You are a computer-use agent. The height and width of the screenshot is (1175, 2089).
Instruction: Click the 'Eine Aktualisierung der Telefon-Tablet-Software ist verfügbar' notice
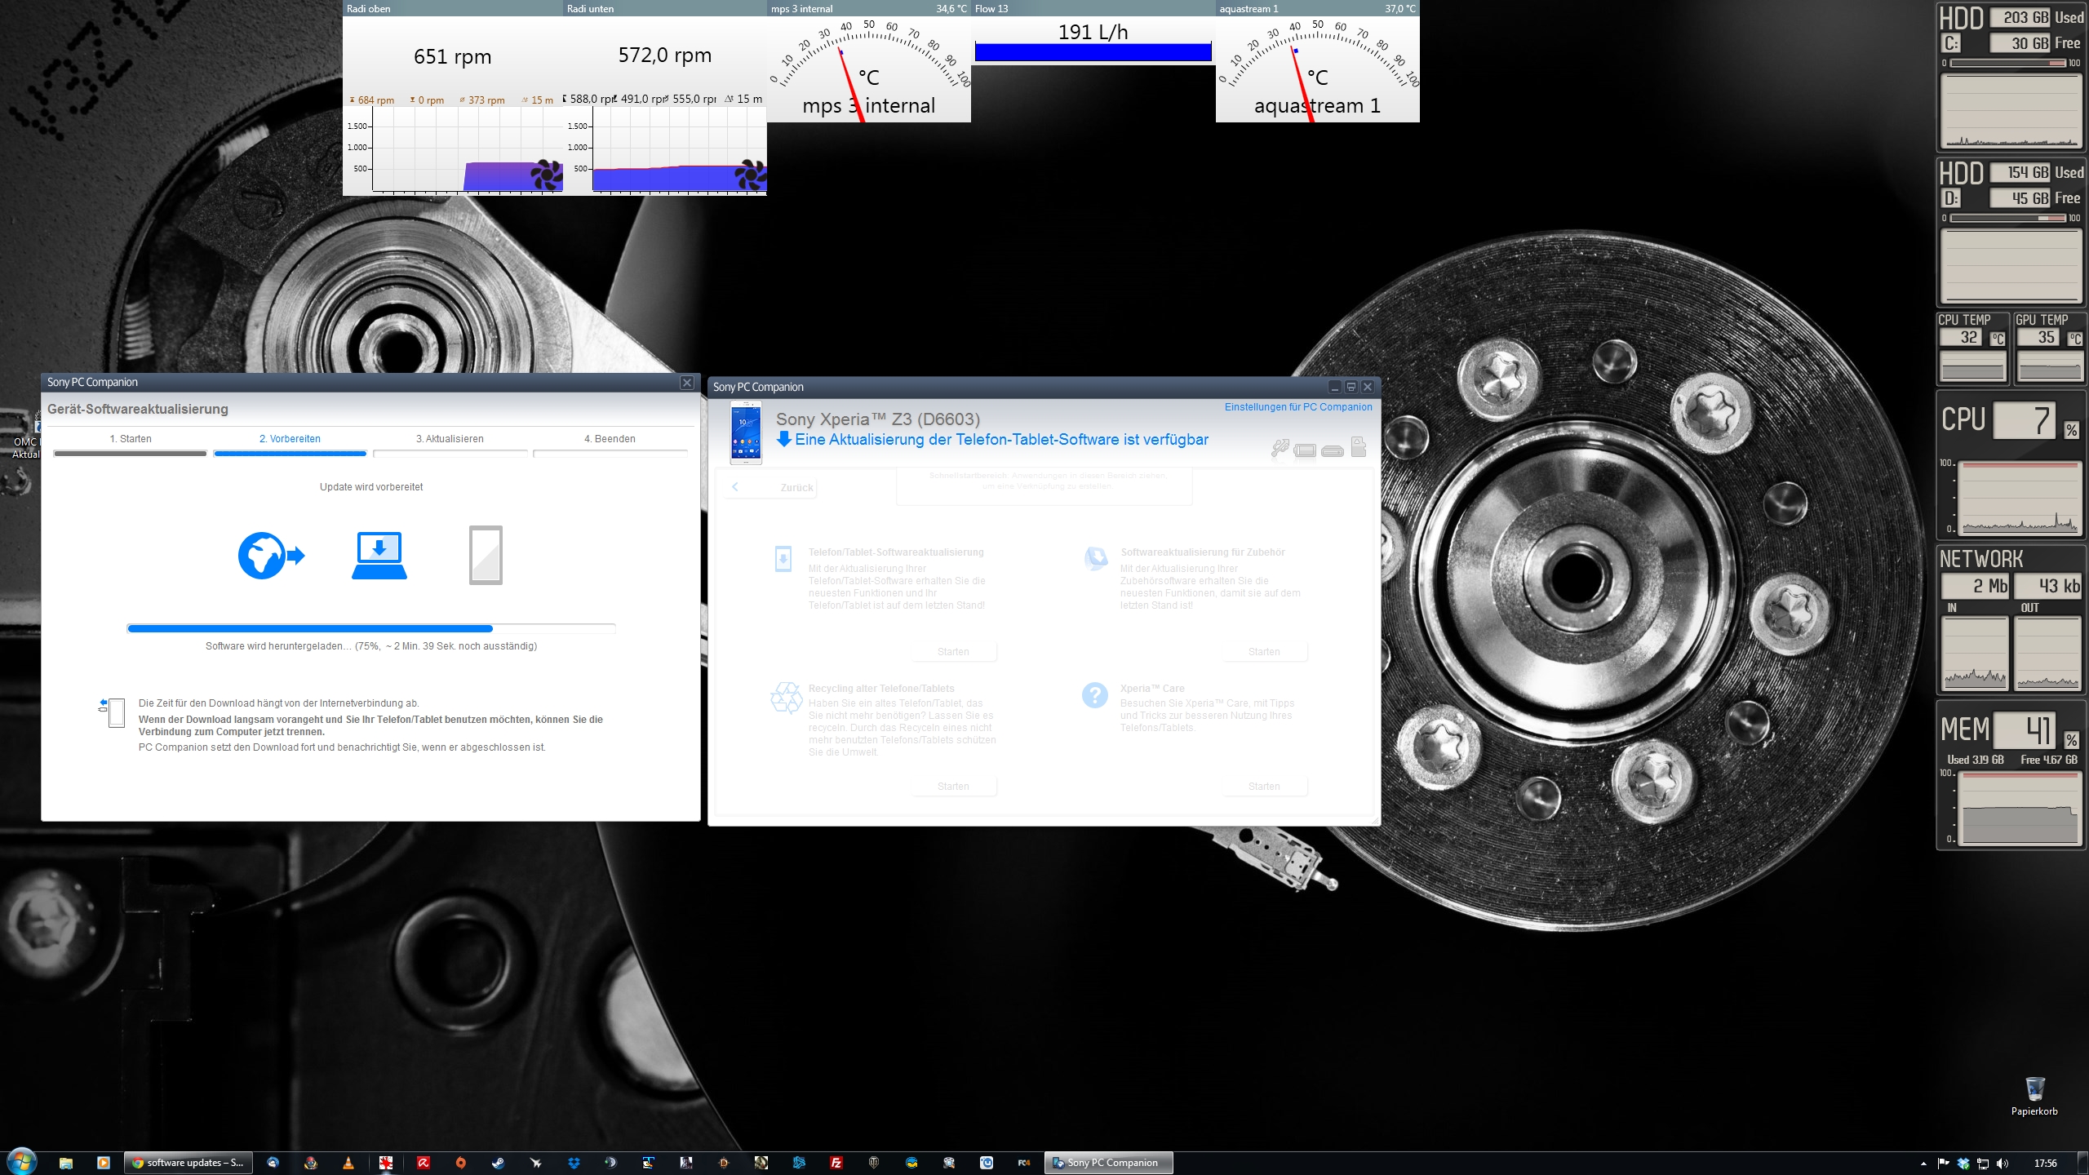point(1001,440)
